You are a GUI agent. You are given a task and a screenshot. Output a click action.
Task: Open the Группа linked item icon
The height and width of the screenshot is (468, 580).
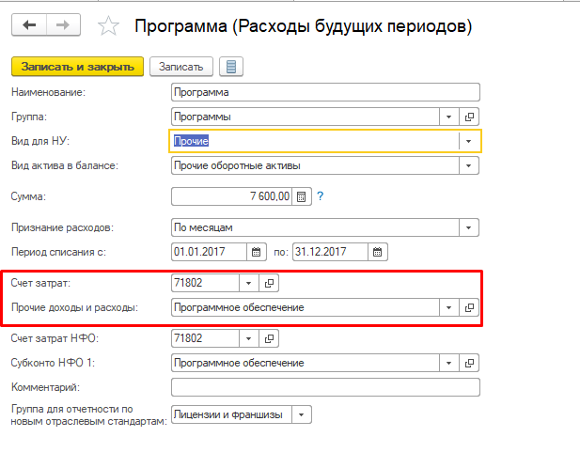[x=470, y=117]
